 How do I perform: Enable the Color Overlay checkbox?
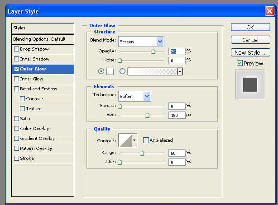[16, 128]
